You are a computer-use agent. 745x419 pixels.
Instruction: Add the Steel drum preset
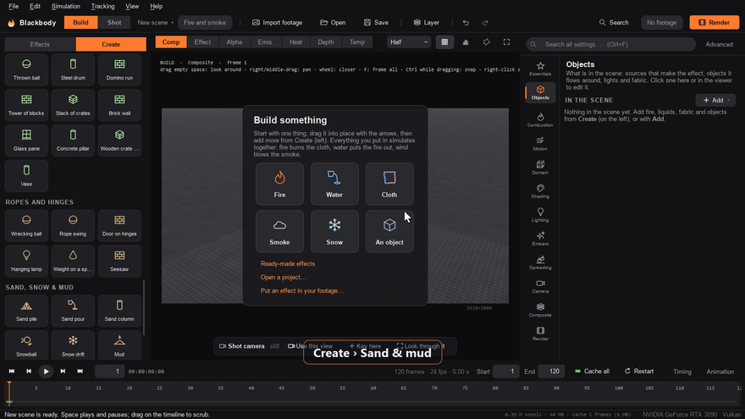(73, 69)
